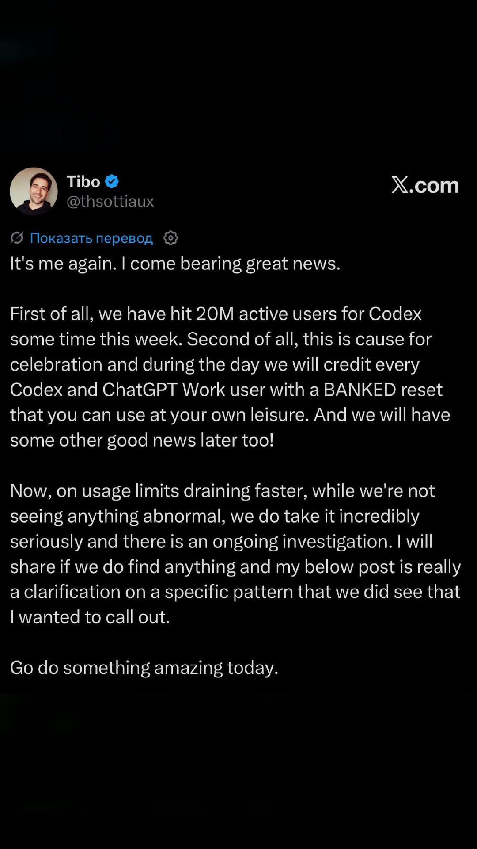Click the word 'clarification' in the post
The image size is (477, 849).
(72, 592)
